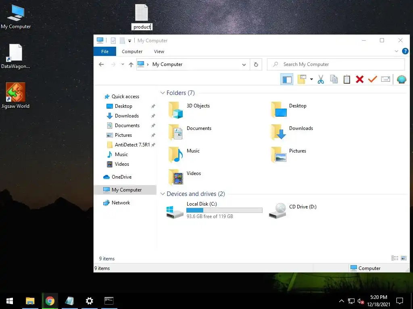413x309 pixels.
Task: Expand the ribbon with the chevron
Action: tap(396, 51)
